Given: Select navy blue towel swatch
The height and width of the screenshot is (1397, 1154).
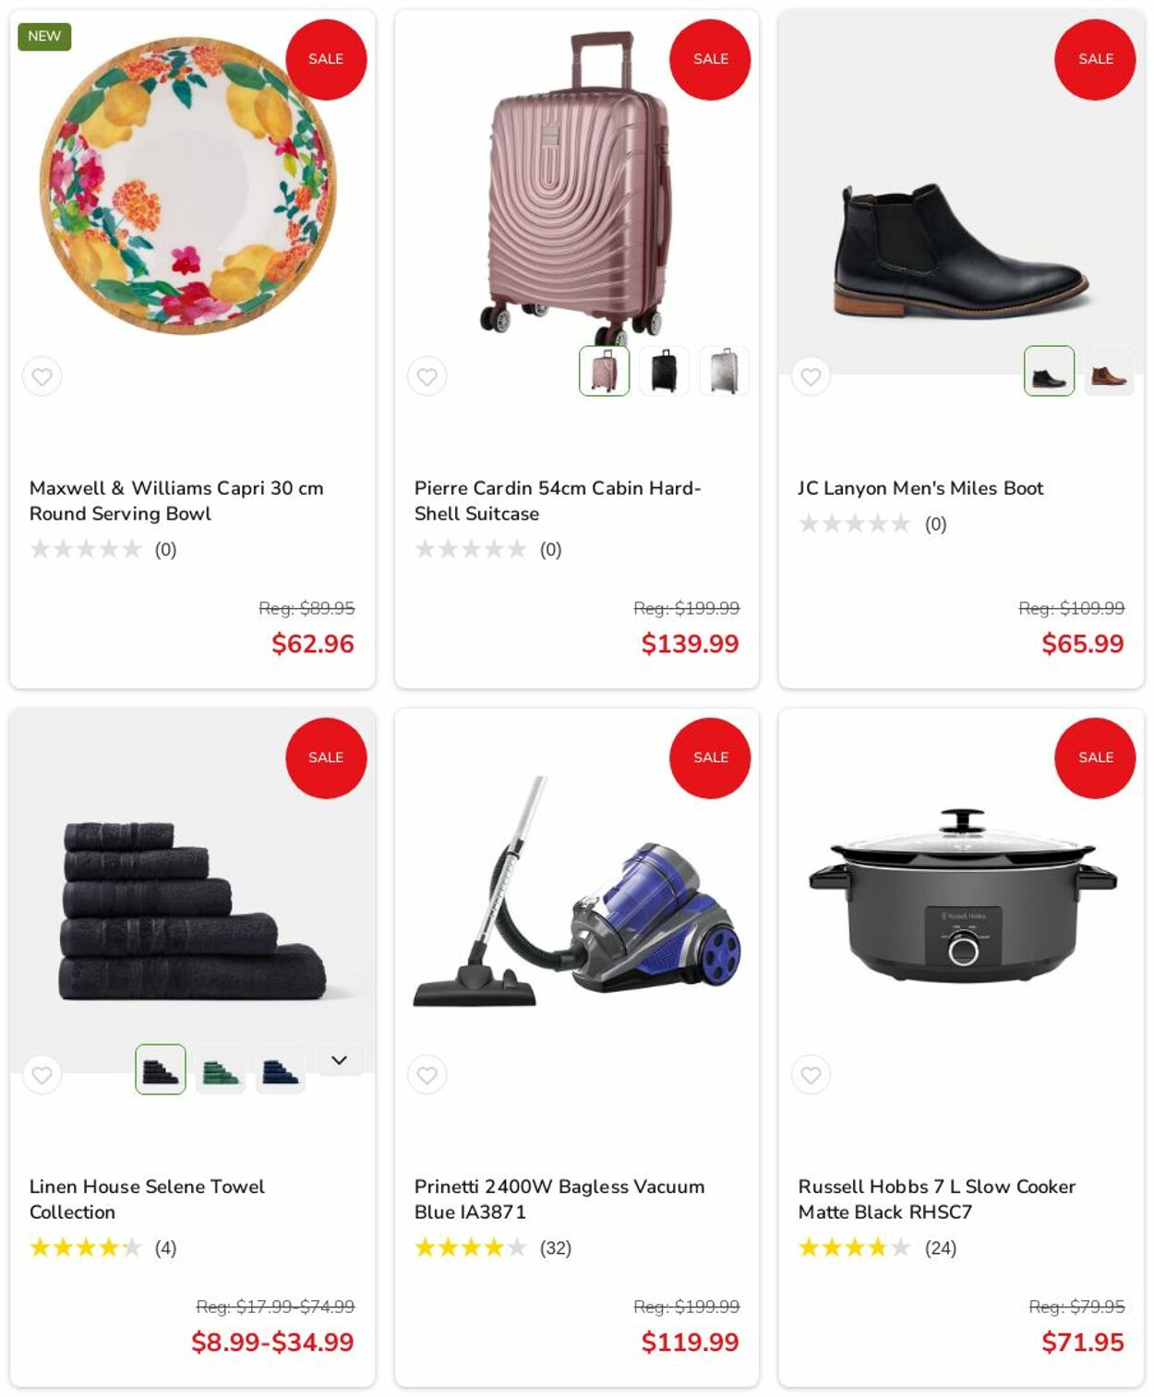Looking at the screenshot, I should (281, 1069).
